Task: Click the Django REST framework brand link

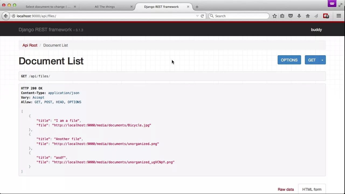Action: [x=45, y=30]
